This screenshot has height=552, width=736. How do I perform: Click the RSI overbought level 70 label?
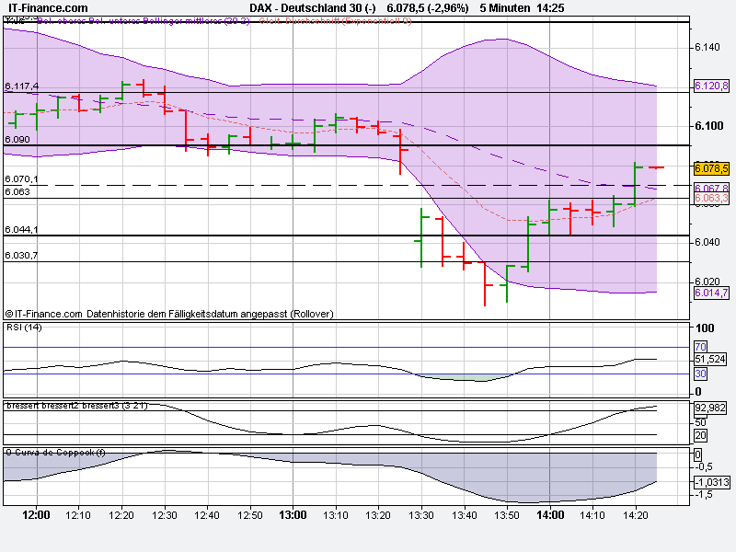[x=699, y=346]
